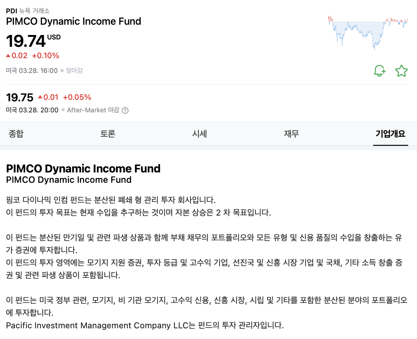This screenshot has height=339, width=417.
Task: Click the Pacific Investment Management Company LLC sentence
Action: [145, 325]
